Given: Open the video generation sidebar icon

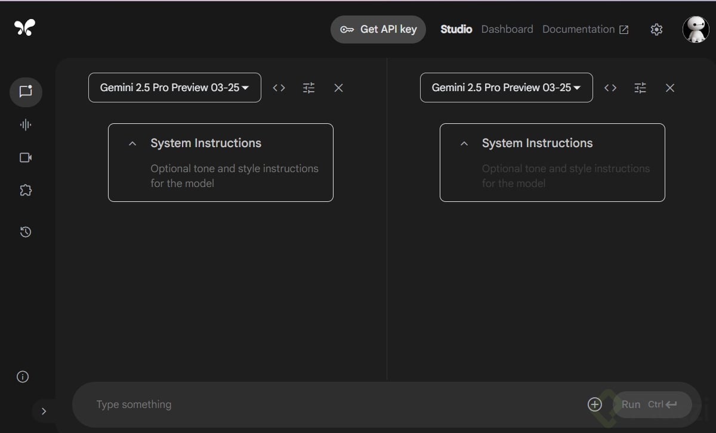Looking at the screenshot, I should 26,157.
